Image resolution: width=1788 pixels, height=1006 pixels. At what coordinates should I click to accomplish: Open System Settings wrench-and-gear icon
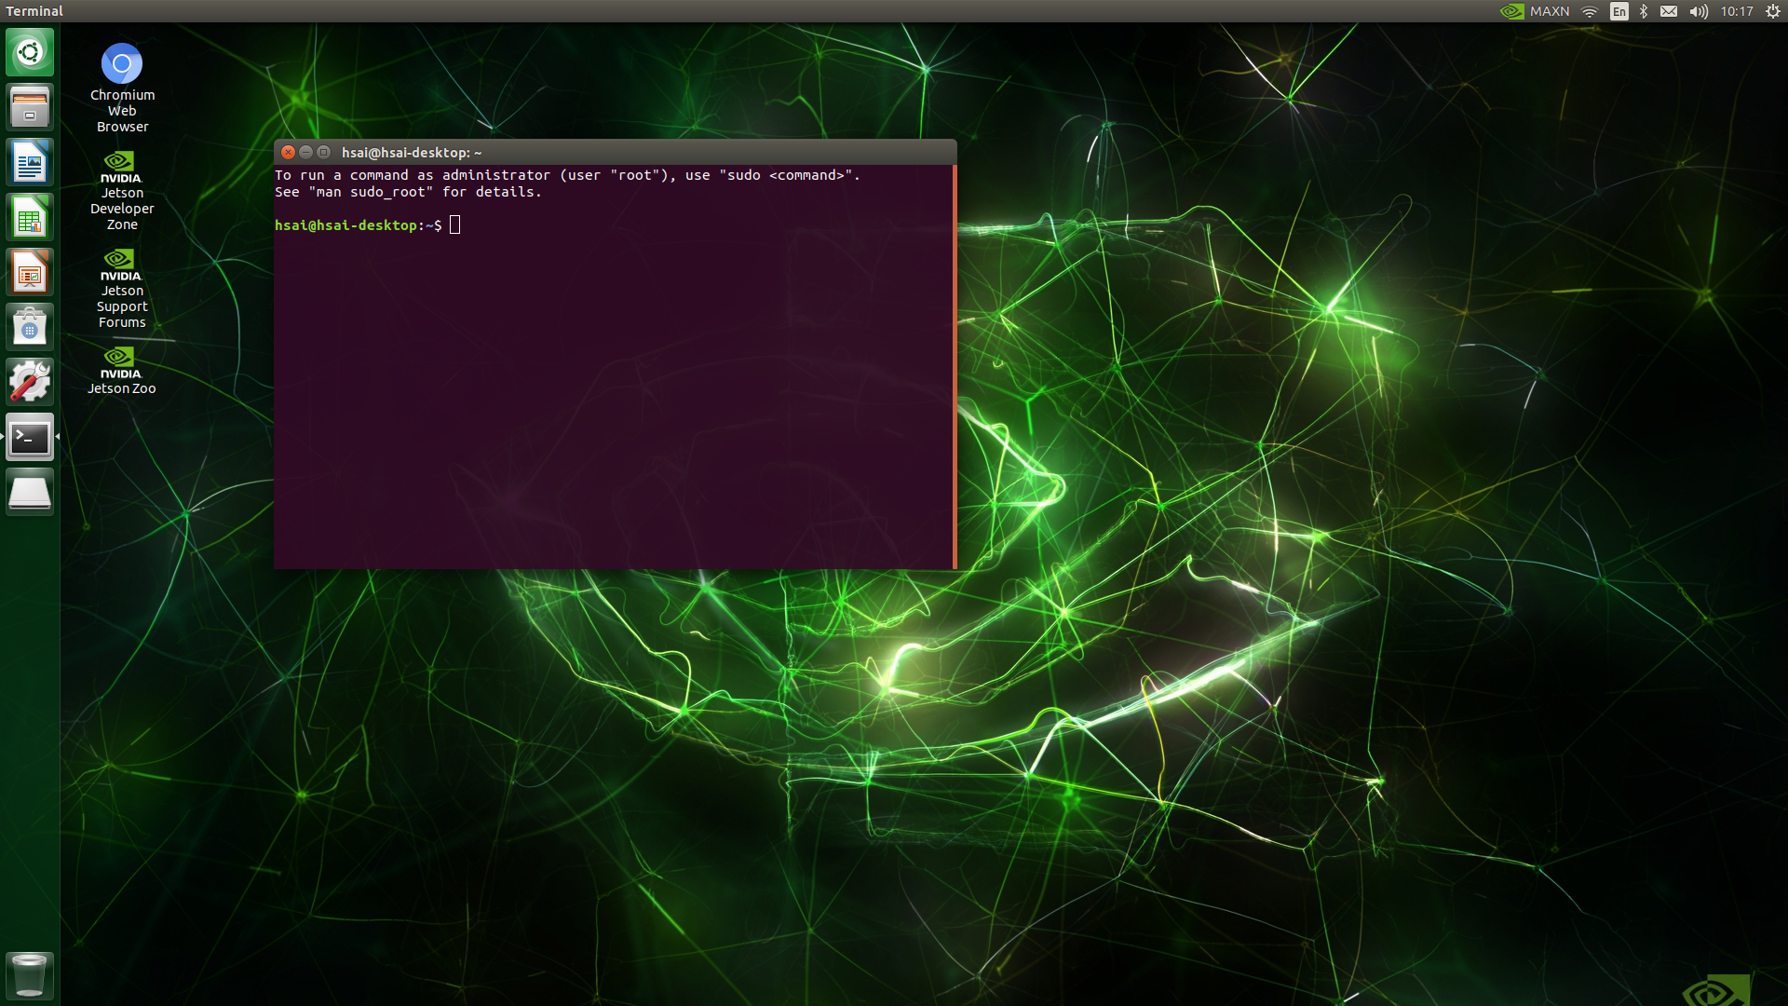[30, 382]
